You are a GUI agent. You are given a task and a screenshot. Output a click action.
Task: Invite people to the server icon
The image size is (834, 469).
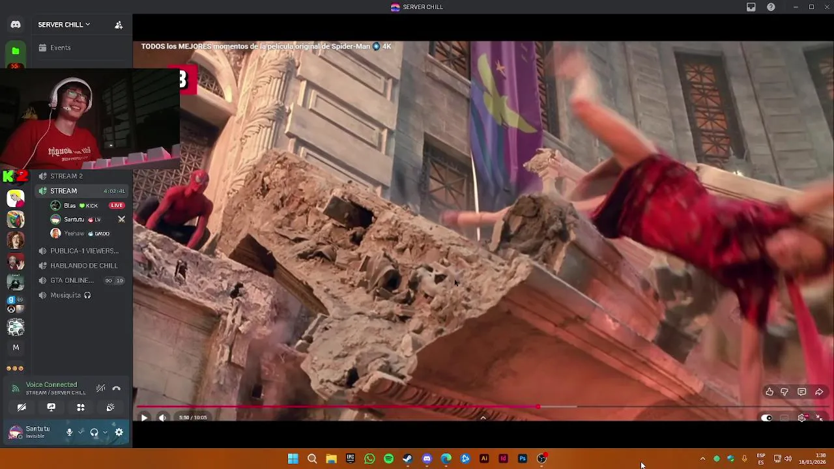pyautogui.click(x=119, y=25)
